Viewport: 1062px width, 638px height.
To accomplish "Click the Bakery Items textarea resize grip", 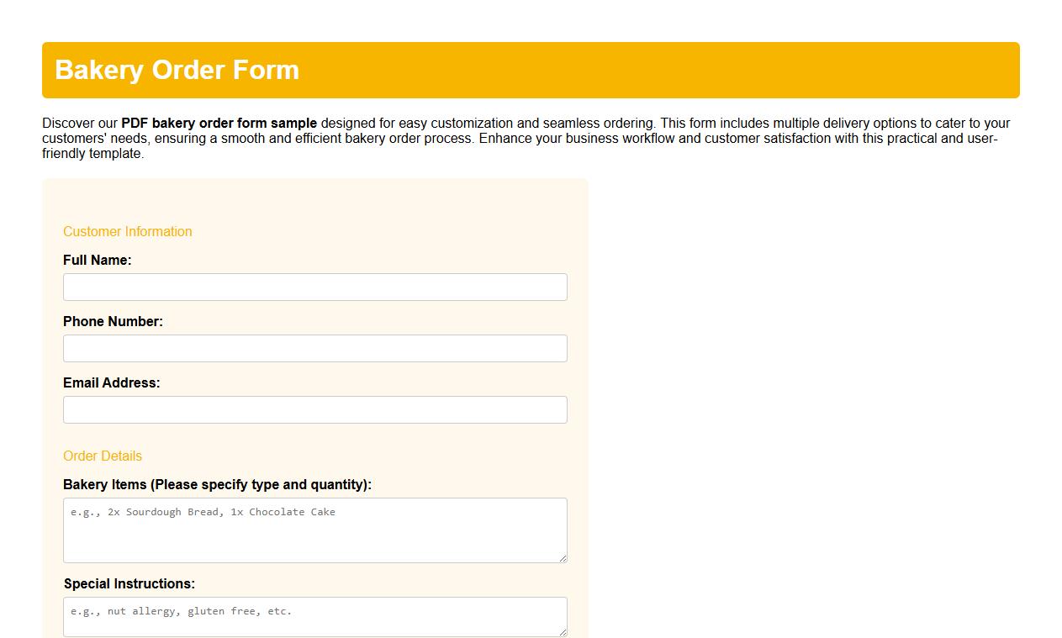I will coord(563,557).
